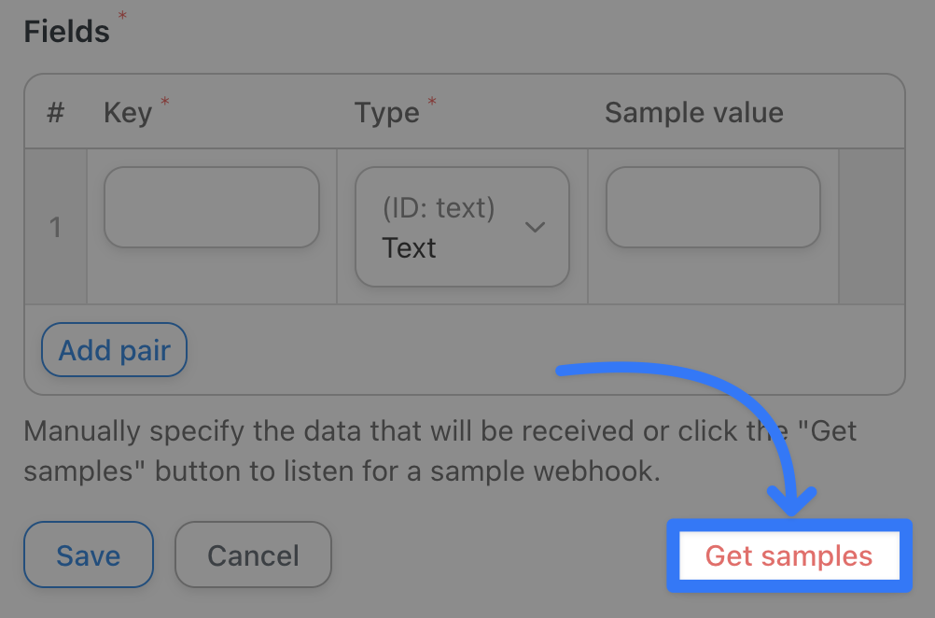Select row number 1 cell
Image resolution: width=935 pixels, height=618 pixels.
point(55,227)
